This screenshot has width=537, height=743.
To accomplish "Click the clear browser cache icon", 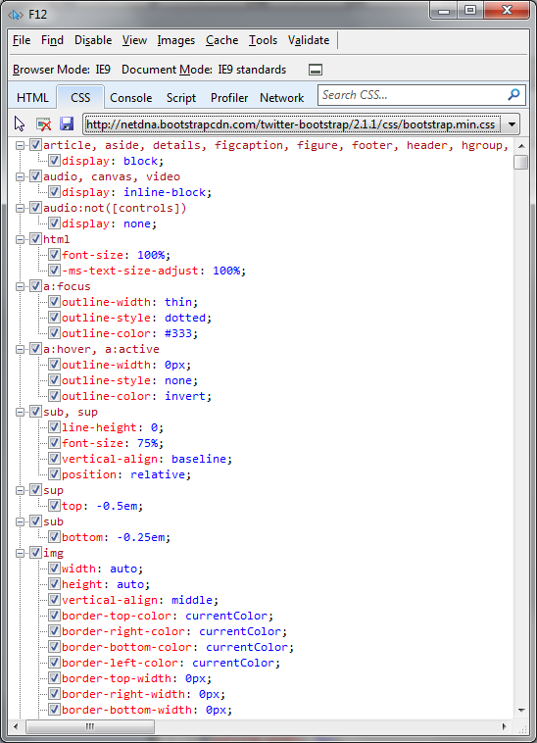I will click(43, 124).
